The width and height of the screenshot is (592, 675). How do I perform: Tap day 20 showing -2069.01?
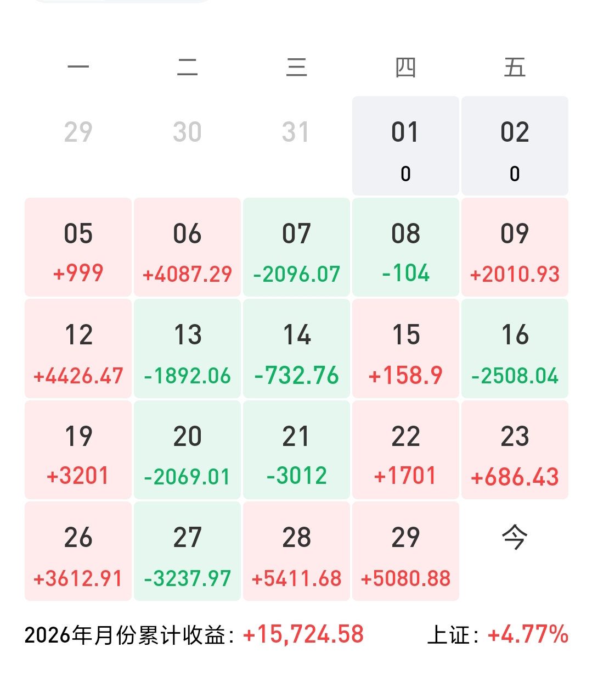(x=187, y=450)
